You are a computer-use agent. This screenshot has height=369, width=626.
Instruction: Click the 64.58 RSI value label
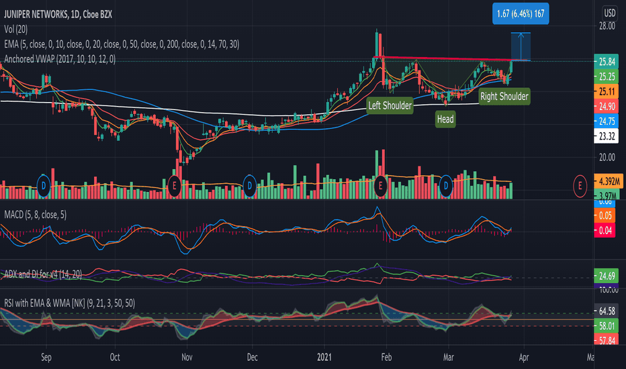pos(607,311)
